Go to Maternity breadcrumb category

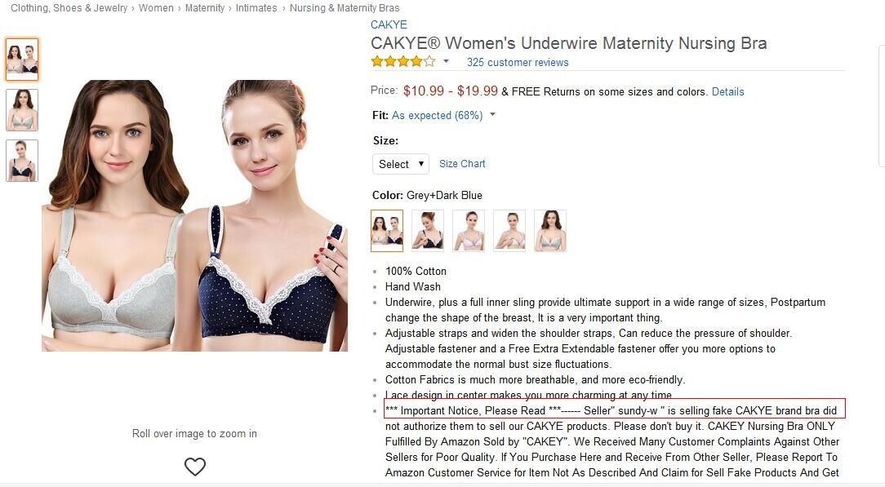tap(205, 8)
